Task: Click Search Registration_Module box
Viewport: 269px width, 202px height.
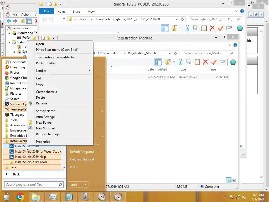Action: (208, 53)
